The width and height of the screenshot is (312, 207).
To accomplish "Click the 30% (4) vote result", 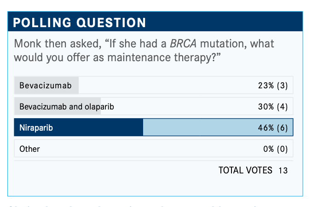I will [x=273, y=107].
